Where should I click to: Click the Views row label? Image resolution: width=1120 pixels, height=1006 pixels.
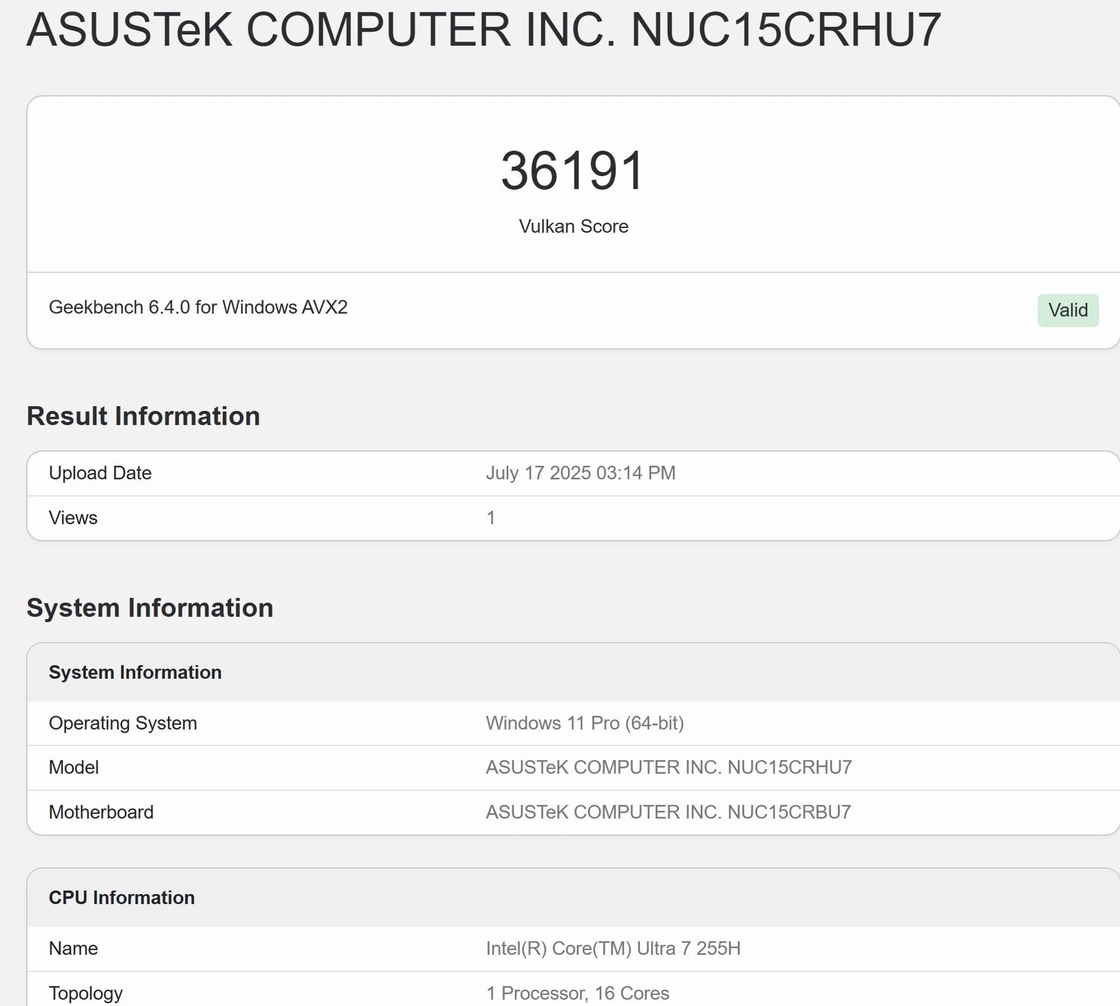click(73, 518)
